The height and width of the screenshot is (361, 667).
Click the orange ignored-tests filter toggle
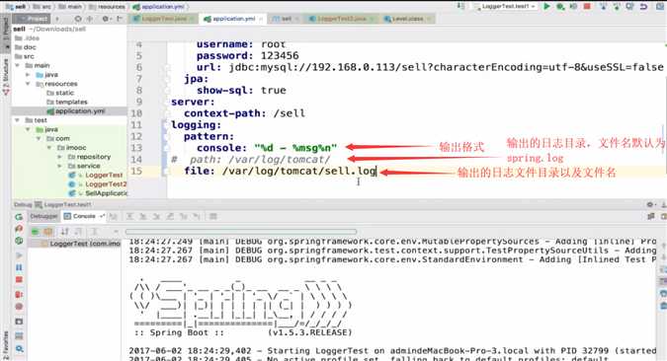coord(48,232)
